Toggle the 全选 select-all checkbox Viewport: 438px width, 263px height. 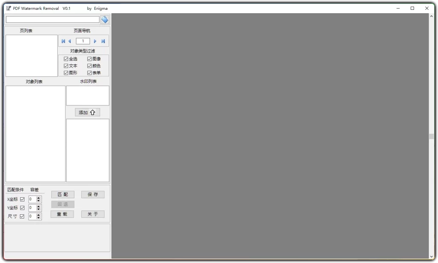pyautogui.click(x=65, y=58)
